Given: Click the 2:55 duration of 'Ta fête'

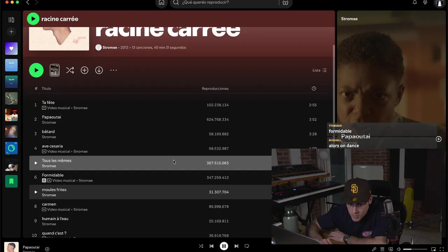Looking at the screenshot, I should [313, 105].
